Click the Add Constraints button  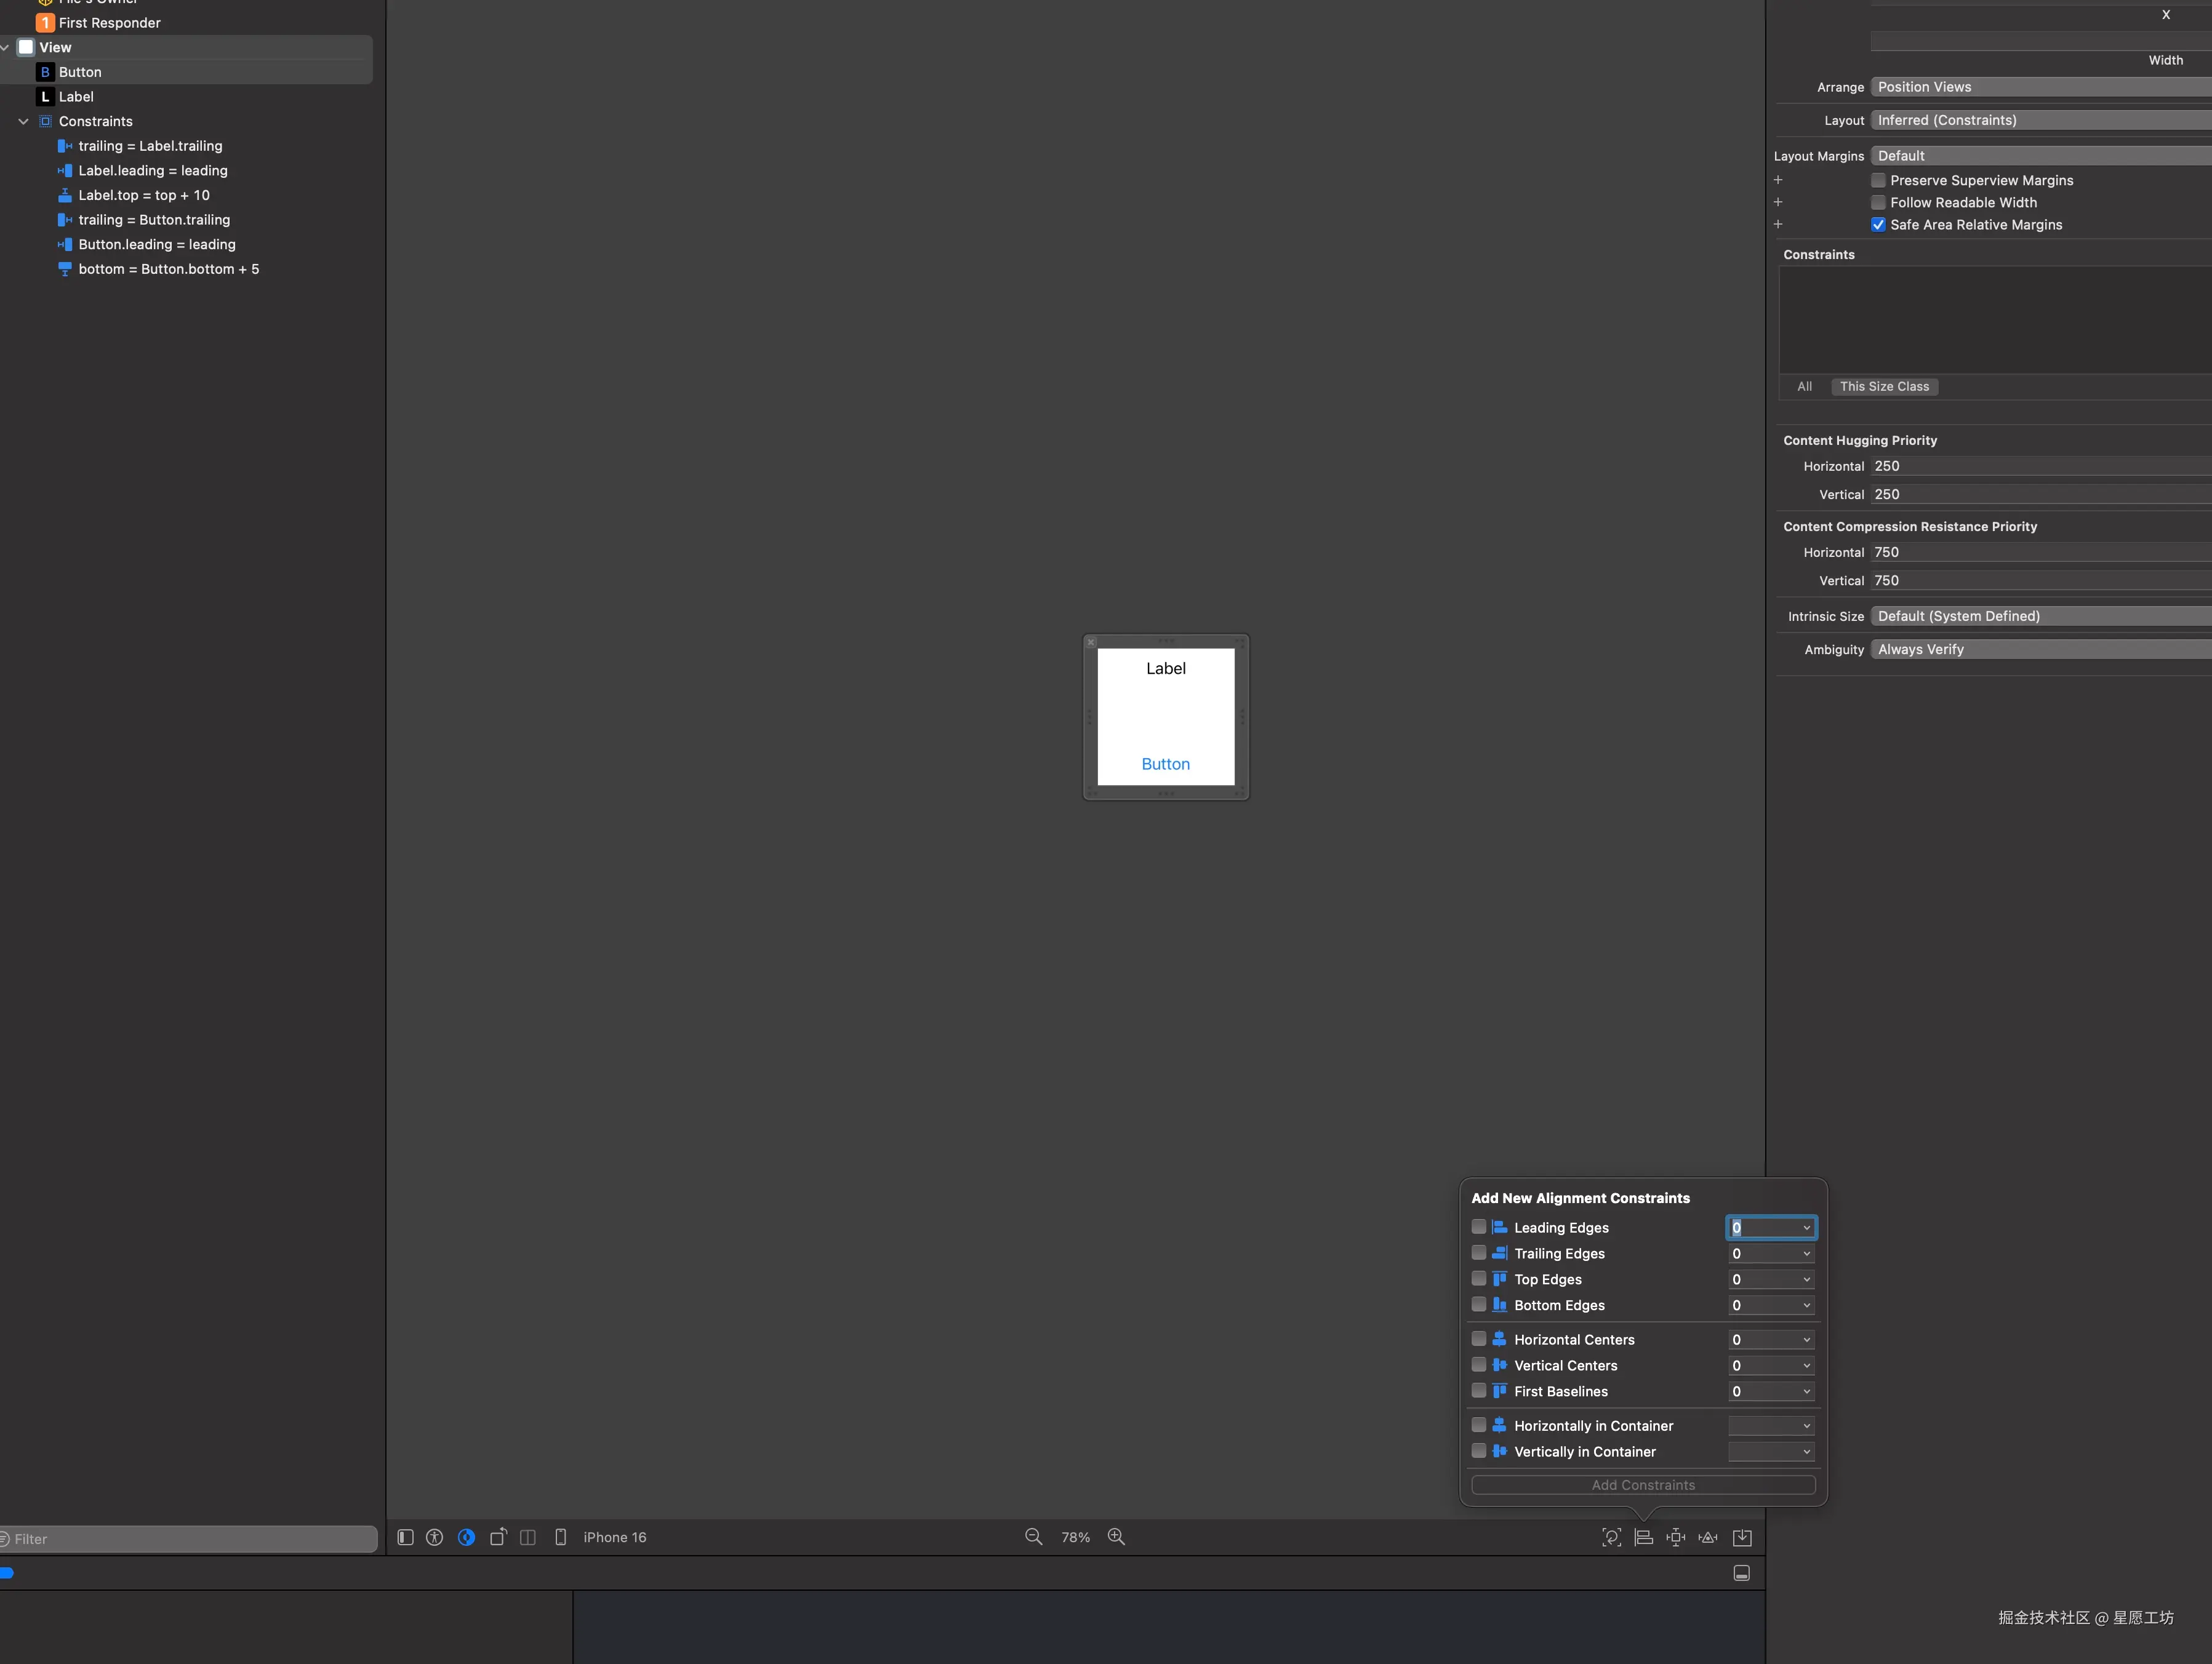[x=1643, y=1485]
